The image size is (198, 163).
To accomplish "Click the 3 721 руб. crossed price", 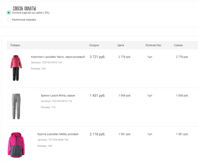I will 97,57.
